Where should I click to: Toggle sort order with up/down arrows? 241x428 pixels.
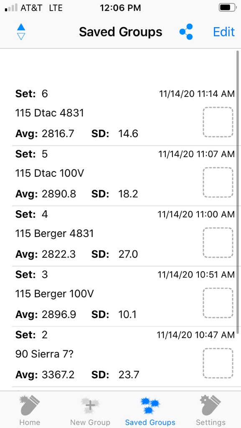(x=21, y=32)
